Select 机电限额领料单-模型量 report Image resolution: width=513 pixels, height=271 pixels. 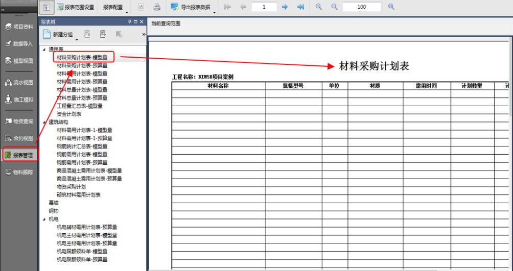tap(82, 252)
